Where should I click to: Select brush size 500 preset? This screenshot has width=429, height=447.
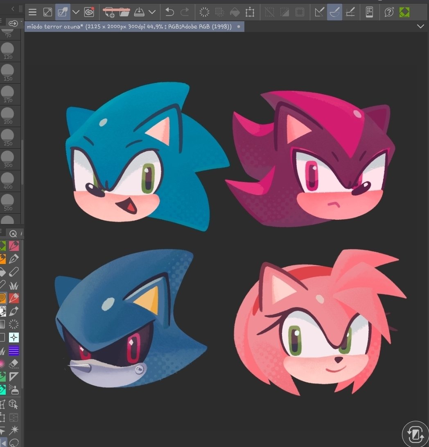click(x=8, y=203)
